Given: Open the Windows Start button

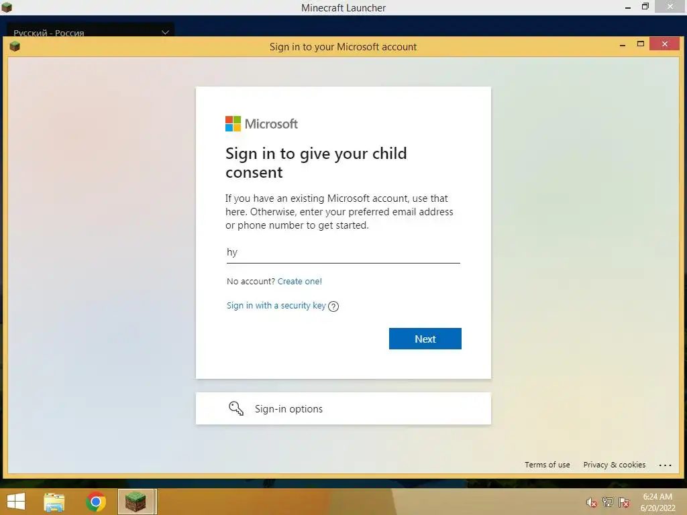Looking at the screenshot, I should pos(16,502).
